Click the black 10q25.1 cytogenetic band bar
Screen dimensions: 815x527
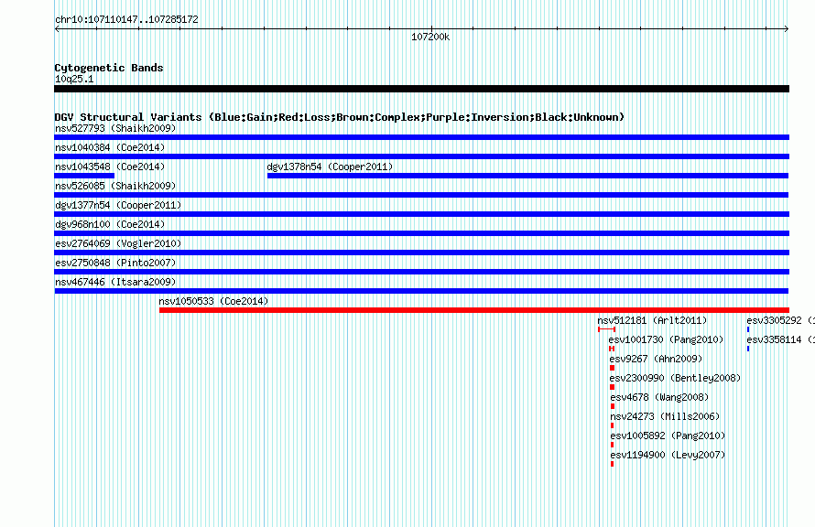[x=421, y=89]
